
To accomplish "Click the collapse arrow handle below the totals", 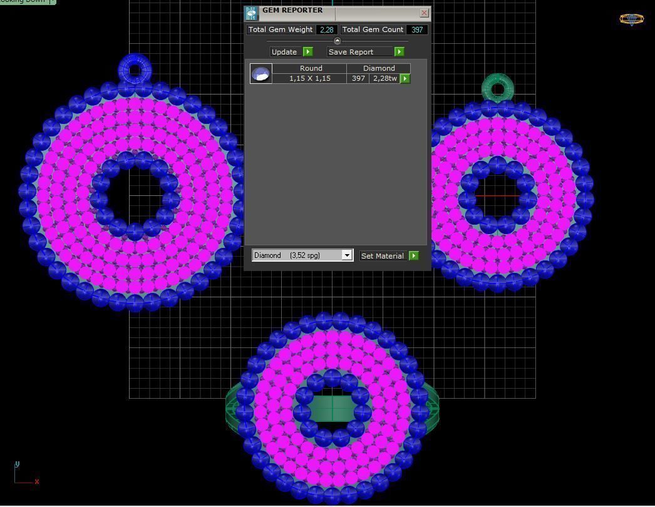I will pos(338,41).
